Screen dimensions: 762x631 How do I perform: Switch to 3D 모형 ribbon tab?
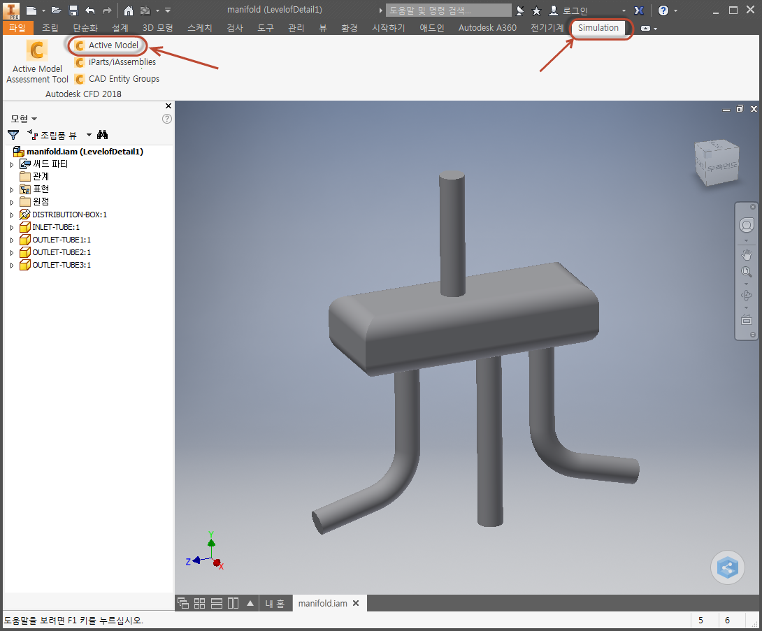(157, 28)
